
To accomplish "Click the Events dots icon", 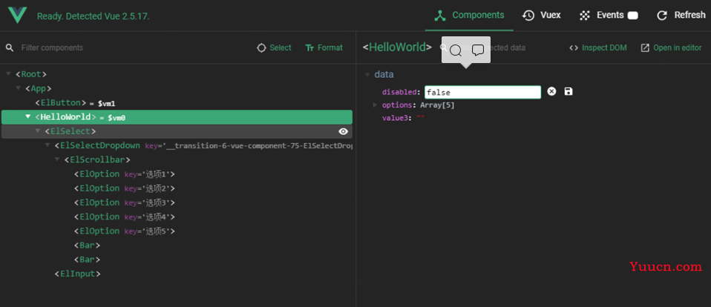I will 585,16.
